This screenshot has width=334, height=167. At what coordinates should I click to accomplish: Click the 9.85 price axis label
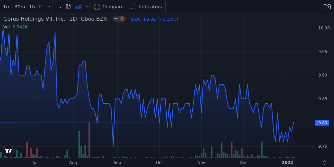pyautogui.click(x=323, y=99)
